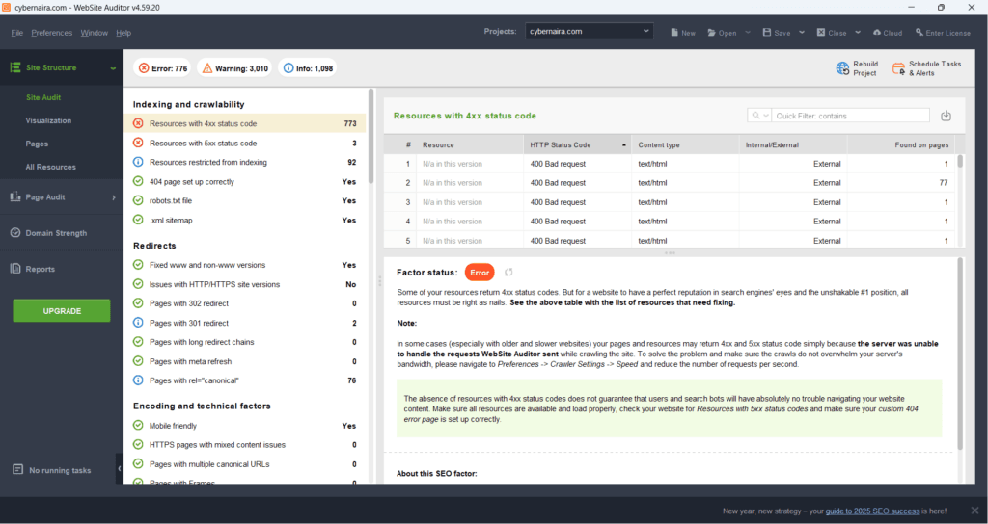Click the Page Audit sidebar icon
Viewport: 988px width, 524px height.
[15, 196]
